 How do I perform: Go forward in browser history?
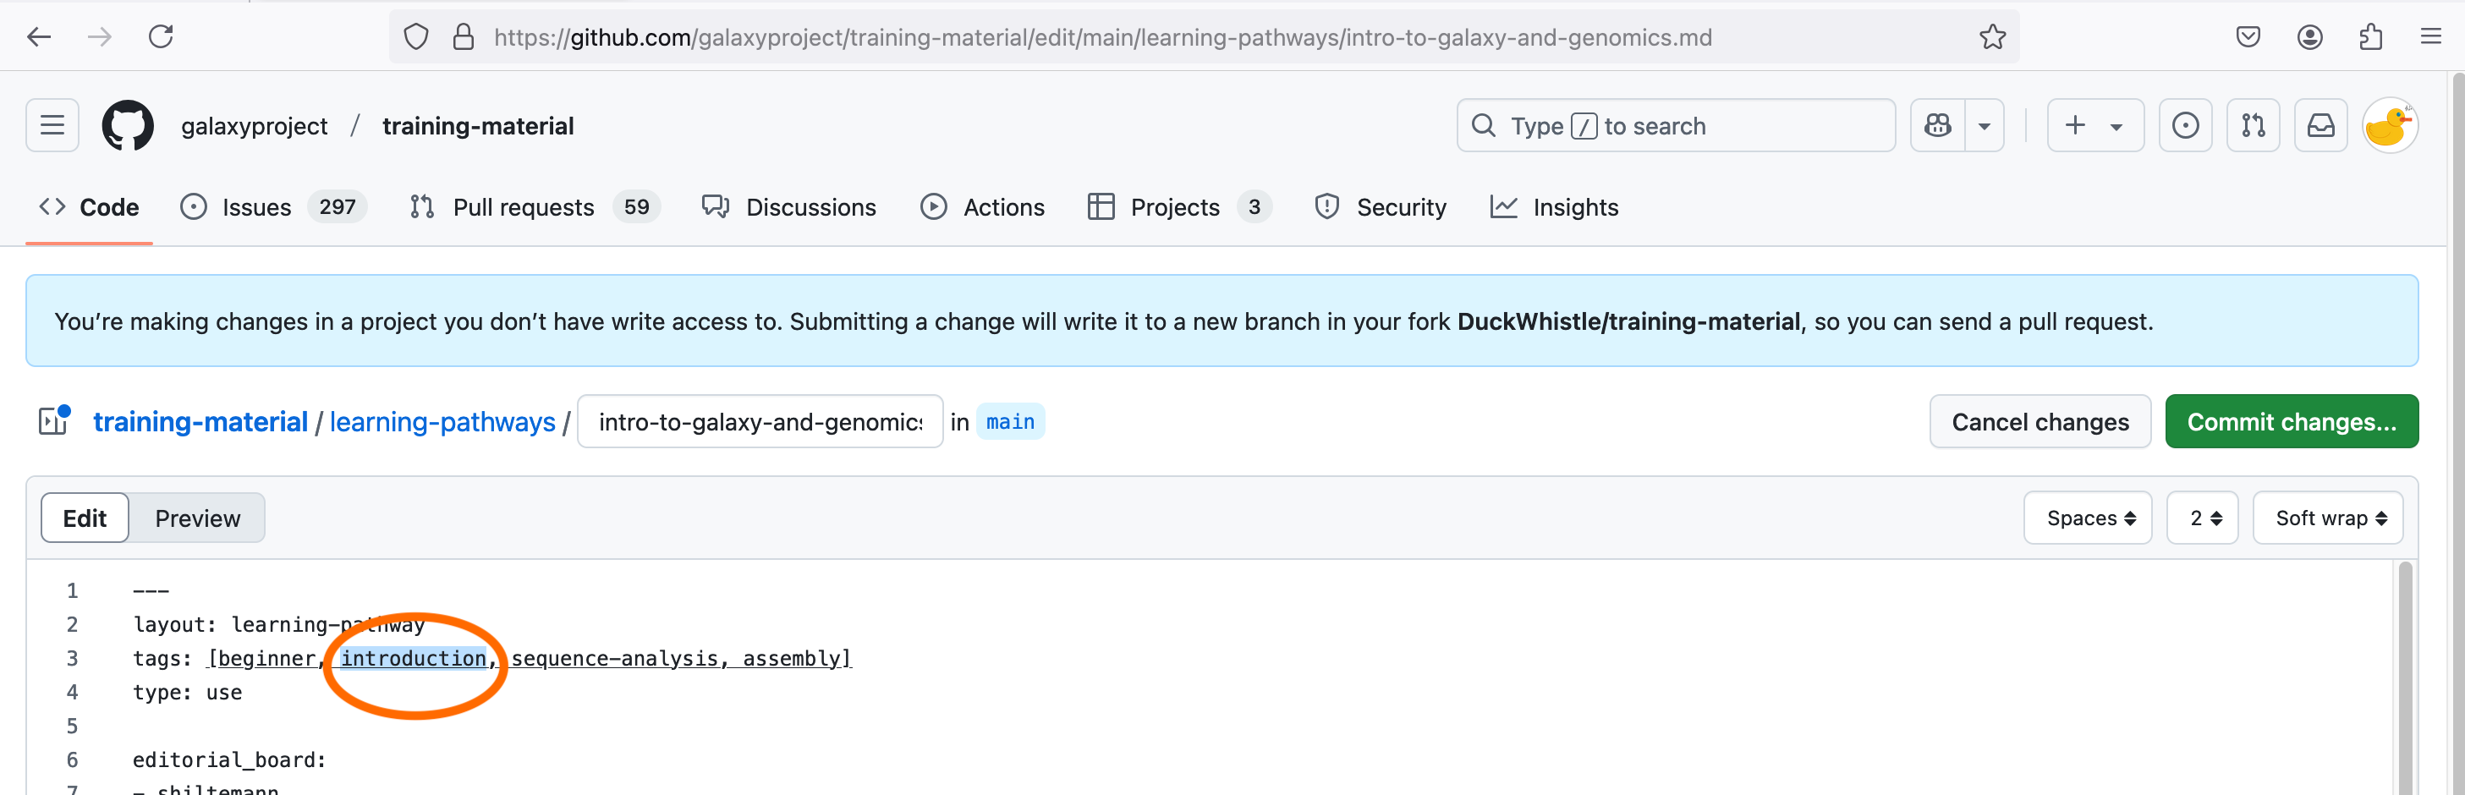pyautogui.click(x=100, y=37)
